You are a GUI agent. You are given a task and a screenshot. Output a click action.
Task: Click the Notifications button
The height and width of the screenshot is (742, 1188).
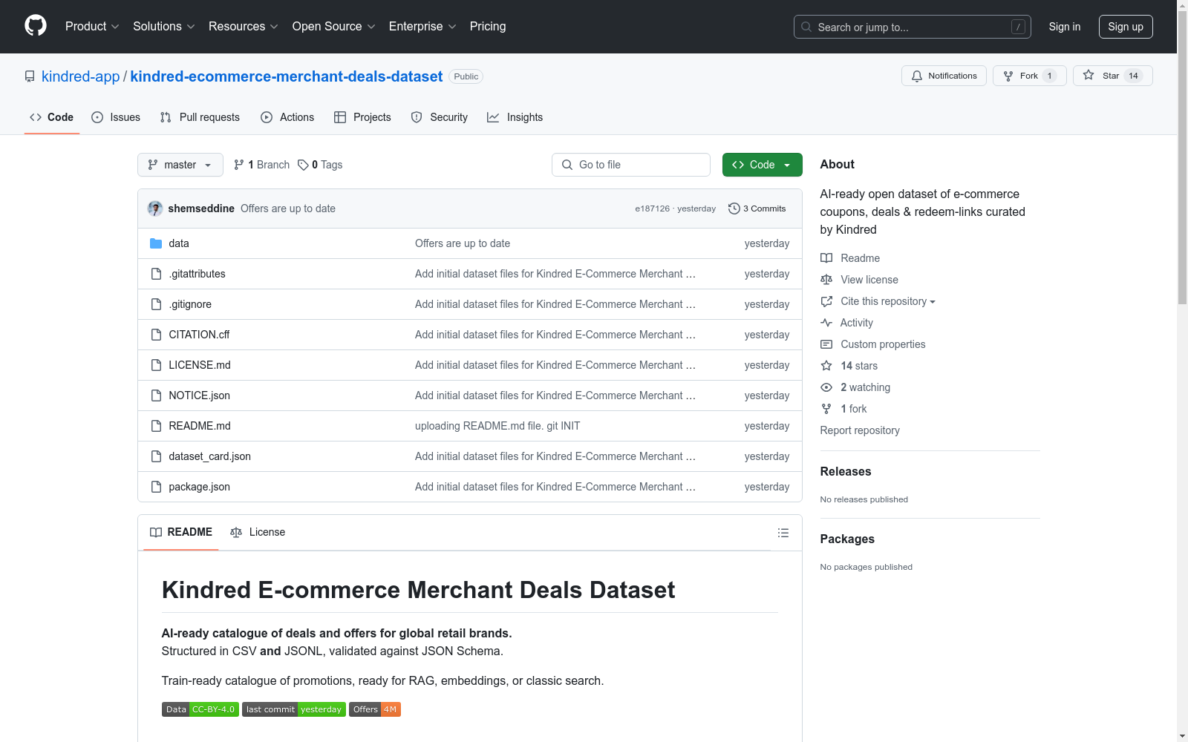tap(944, 76)
